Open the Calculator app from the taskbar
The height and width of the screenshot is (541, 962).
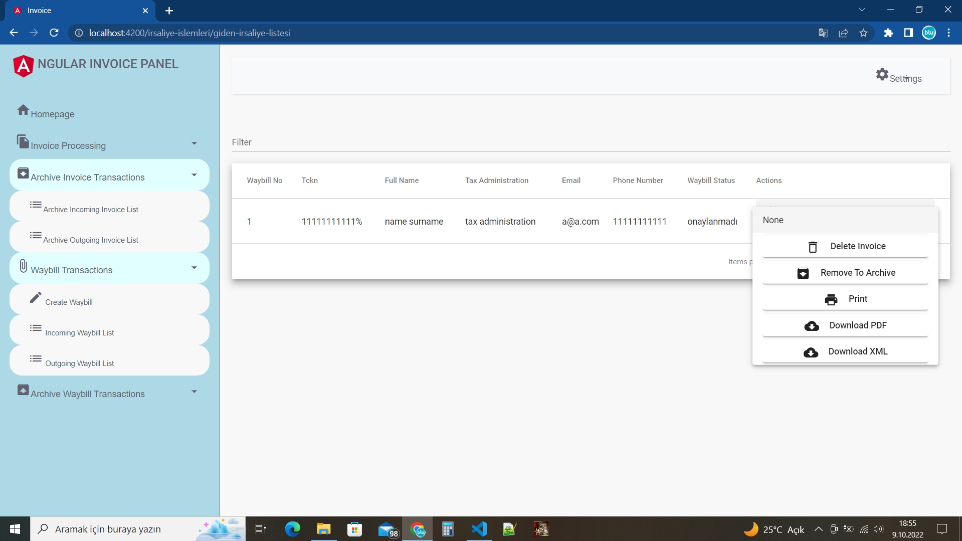tap(448, 529)
